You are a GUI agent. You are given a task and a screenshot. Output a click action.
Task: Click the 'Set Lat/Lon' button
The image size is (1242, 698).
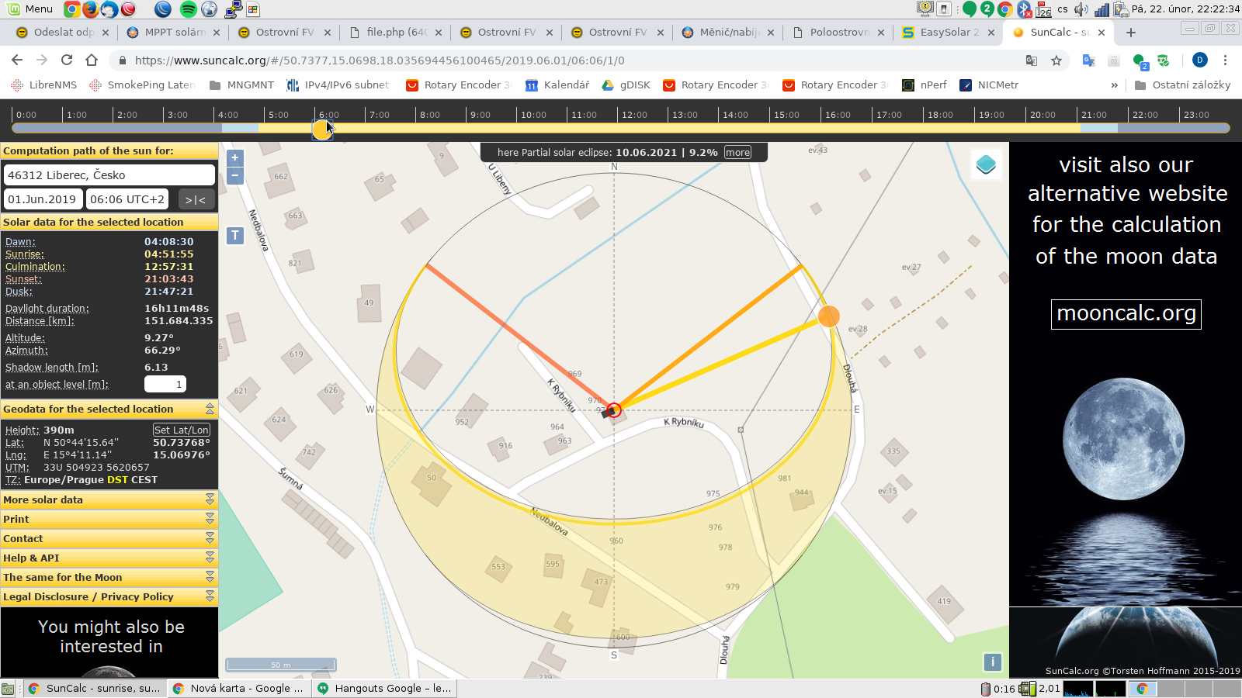click(x=182, y=430)
